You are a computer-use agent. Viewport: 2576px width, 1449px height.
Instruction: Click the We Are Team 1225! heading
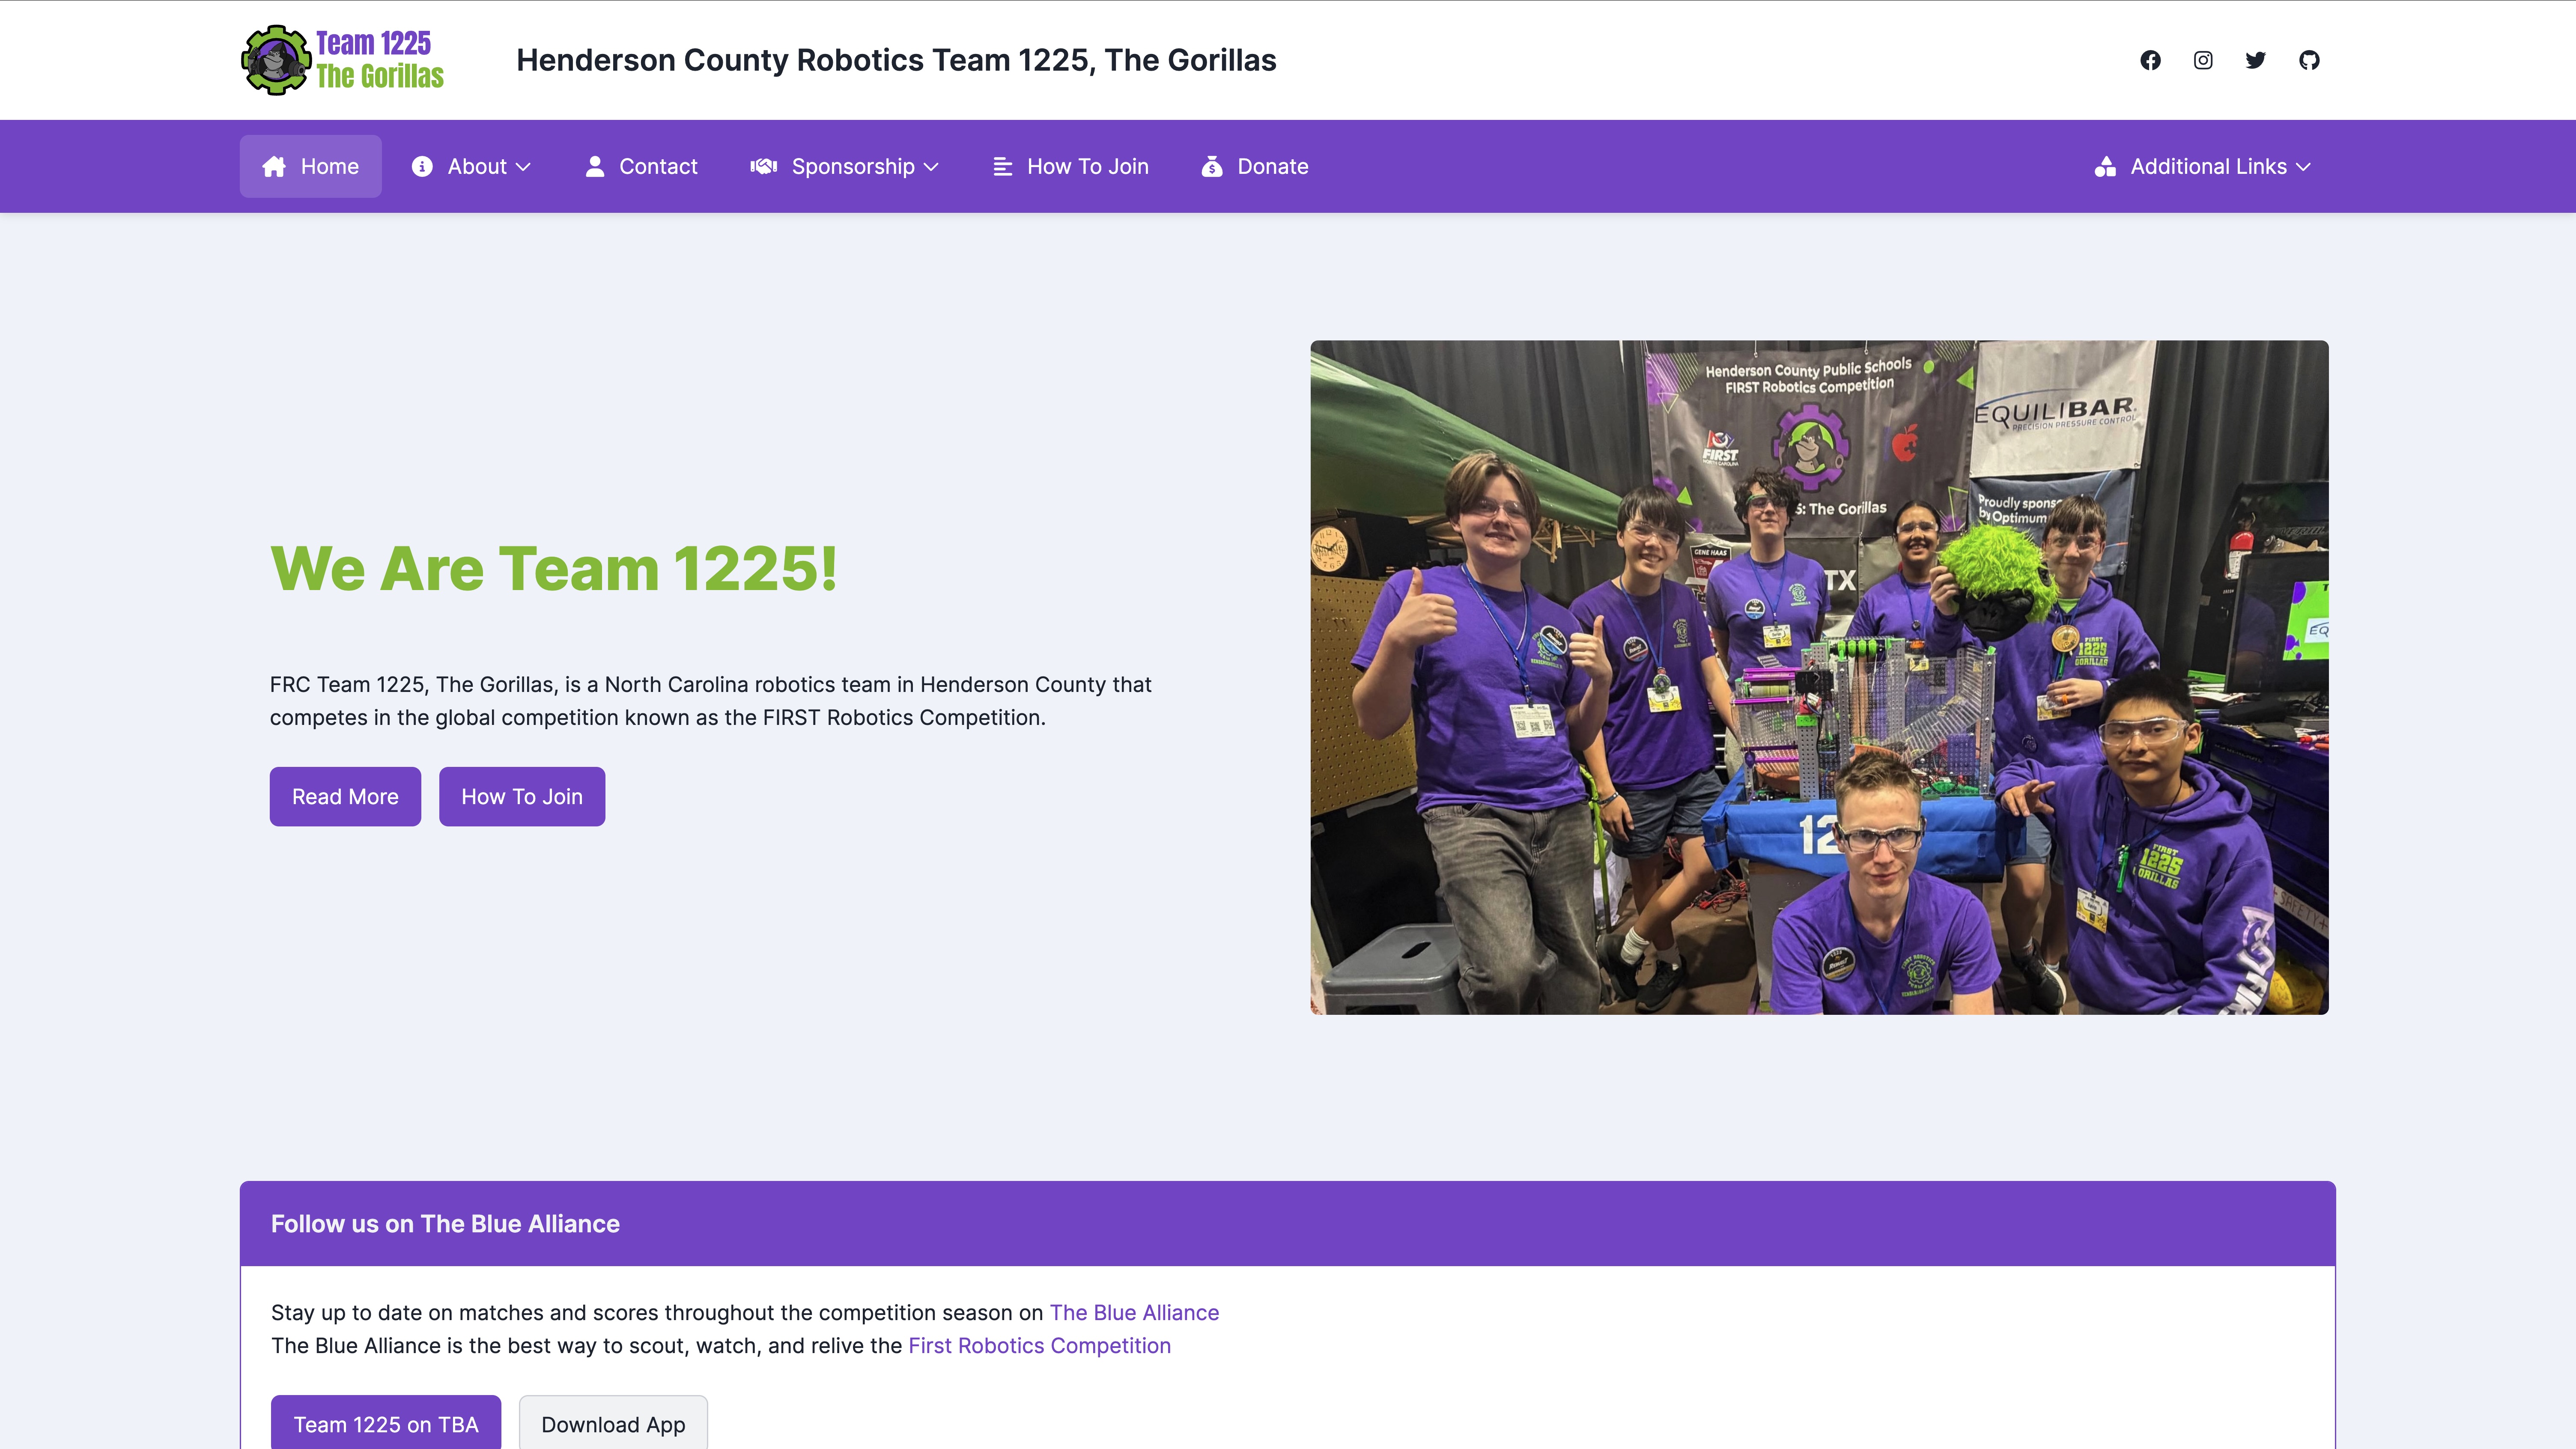[554, 568]
